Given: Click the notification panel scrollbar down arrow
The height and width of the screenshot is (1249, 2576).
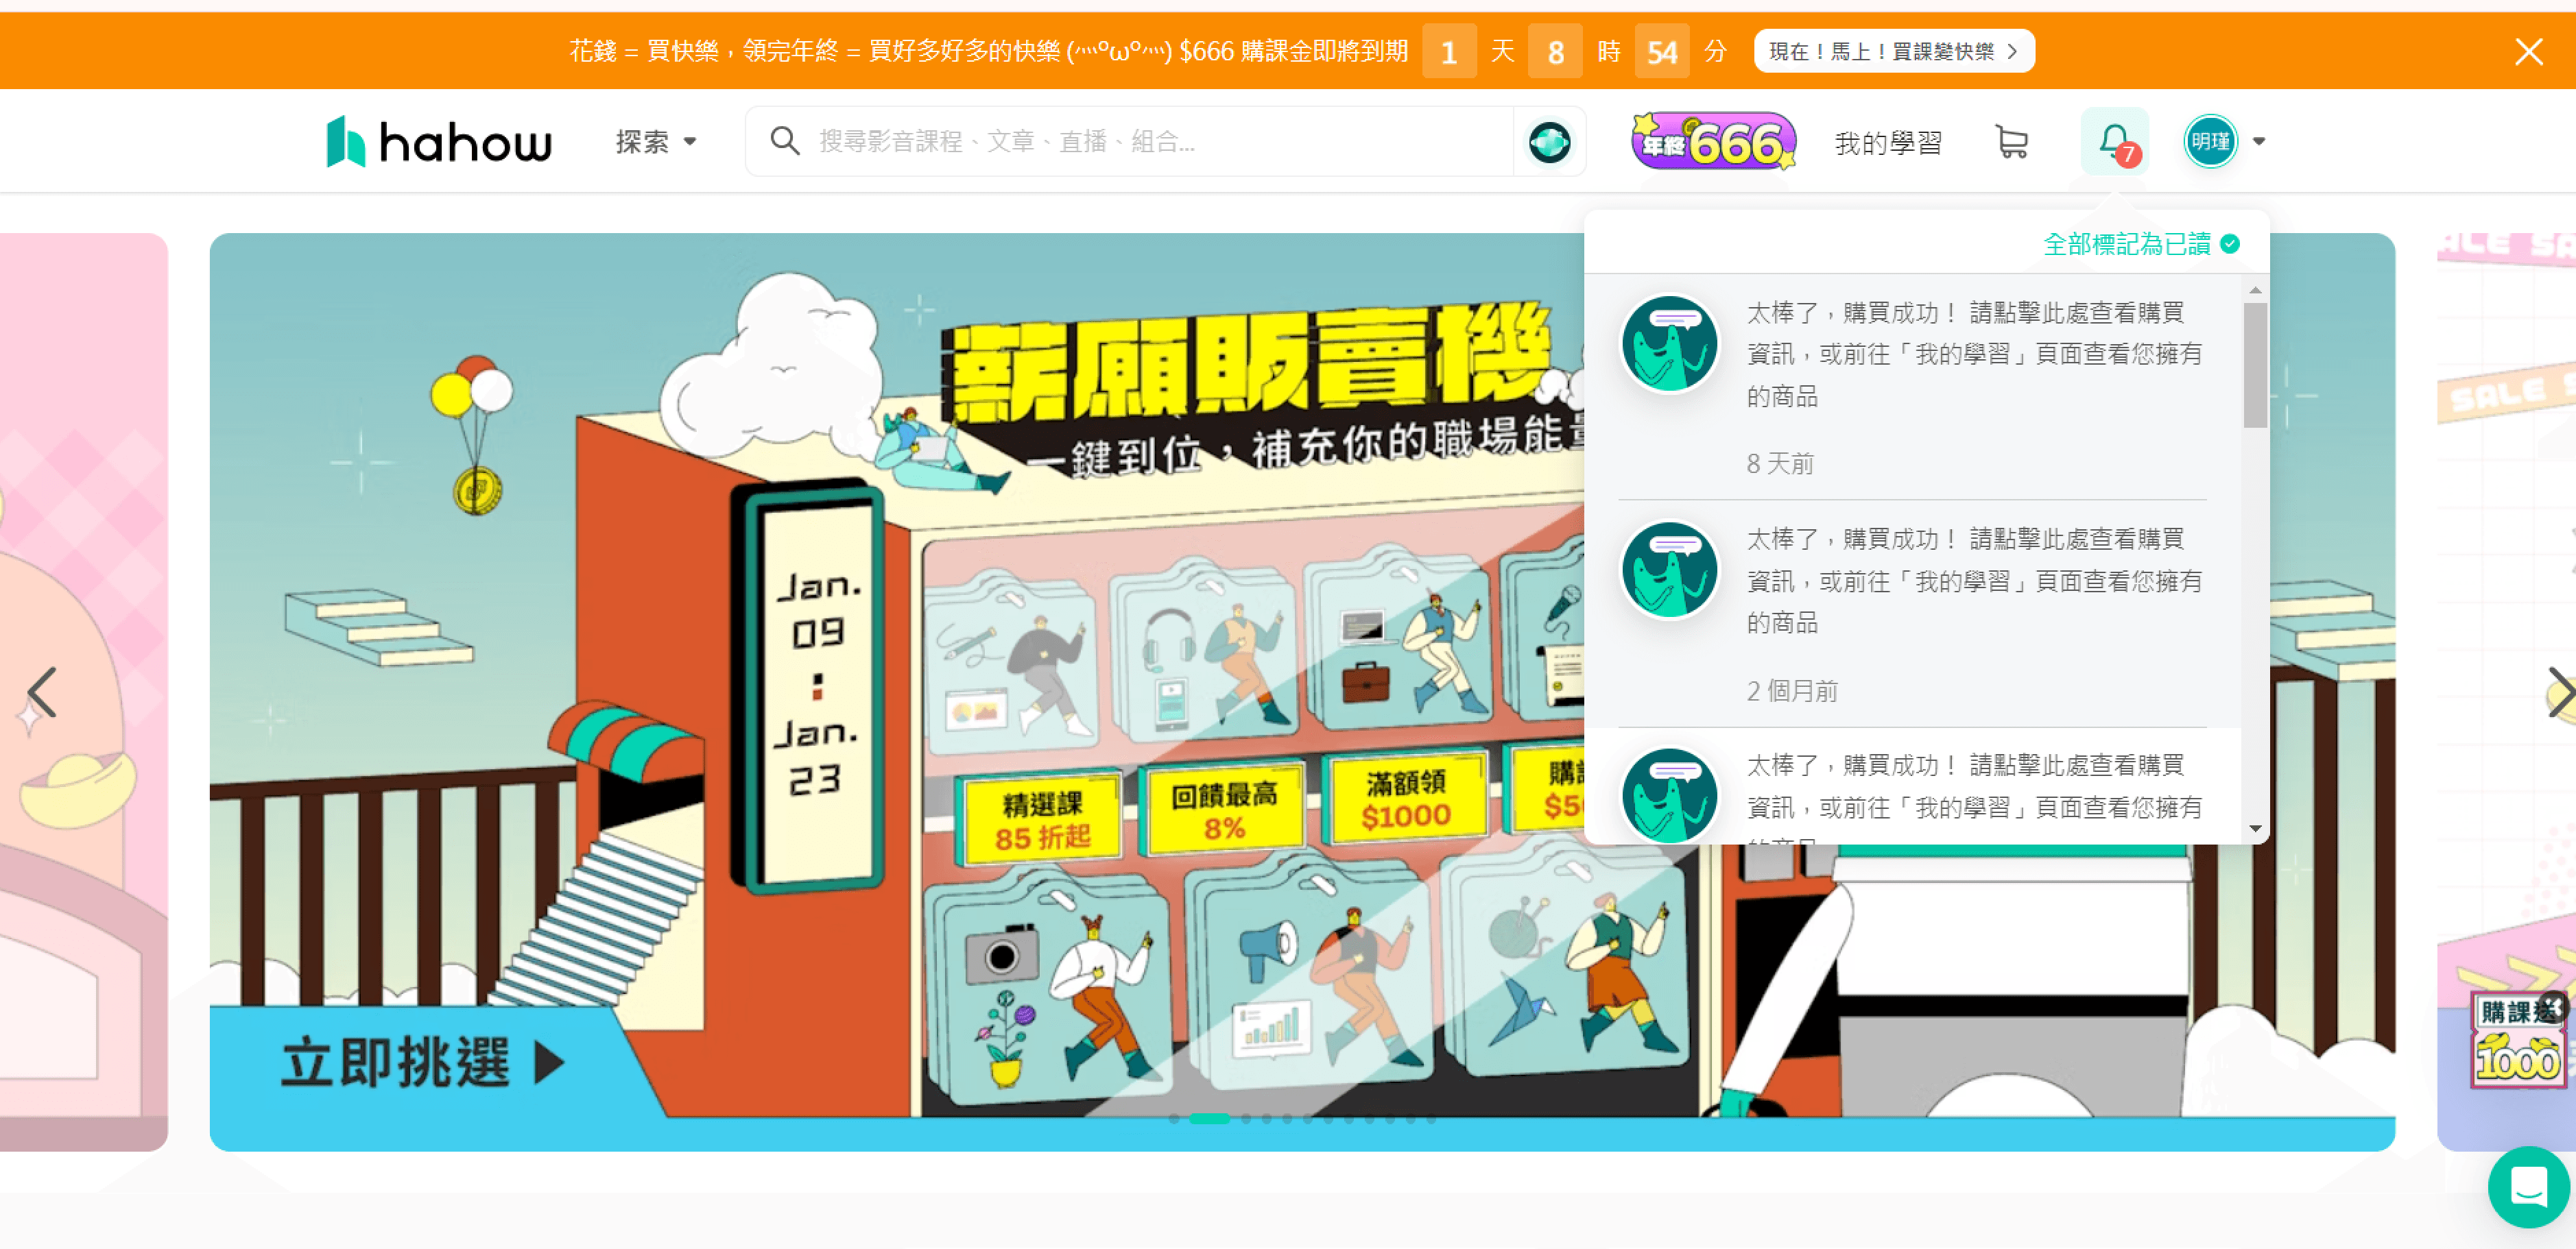Looking at the screenshot, I should [x=2255, y=828].
